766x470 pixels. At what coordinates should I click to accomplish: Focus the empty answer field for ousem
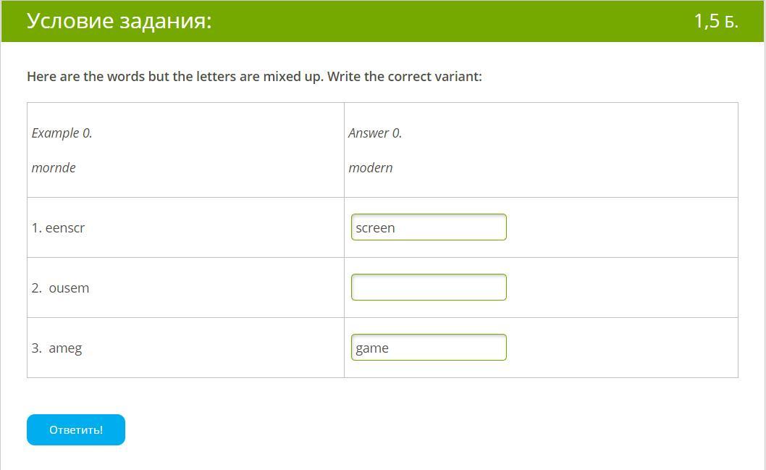(x=429, y=288)
